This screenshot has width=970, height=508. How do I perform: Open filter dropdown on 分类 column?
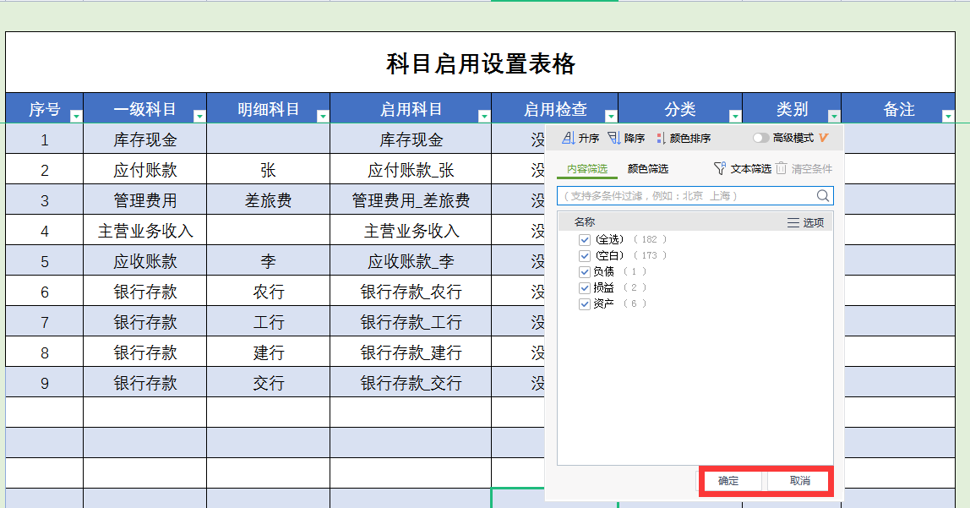click(x=735, y=116)
